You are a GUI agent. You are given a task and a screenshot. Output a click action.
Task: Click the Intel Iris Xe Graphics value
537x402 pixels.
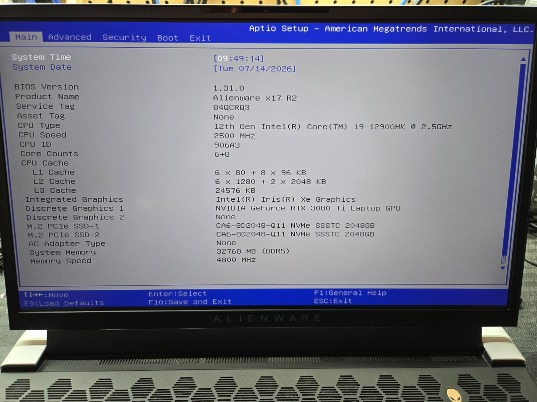tap(285, 199)
